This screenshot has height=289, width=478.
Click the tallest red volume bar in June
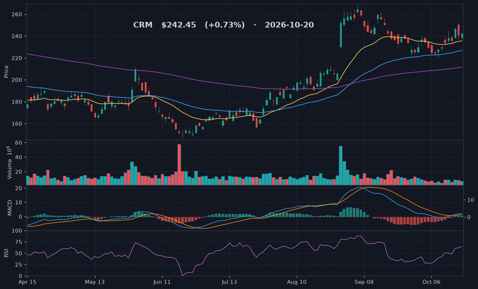[179, 165]
